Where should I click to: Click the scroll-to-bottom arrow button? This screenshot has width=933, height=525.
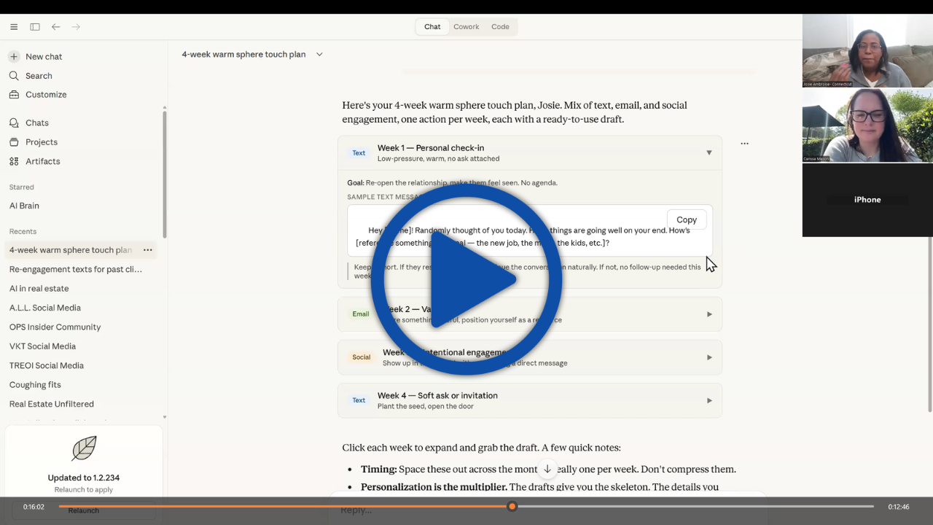click(547, 470)
